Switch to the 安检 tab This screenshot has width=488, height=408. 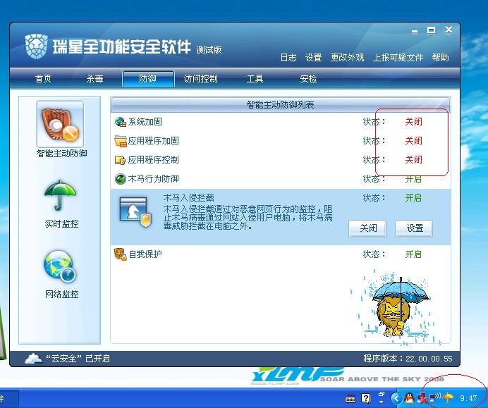308,79
